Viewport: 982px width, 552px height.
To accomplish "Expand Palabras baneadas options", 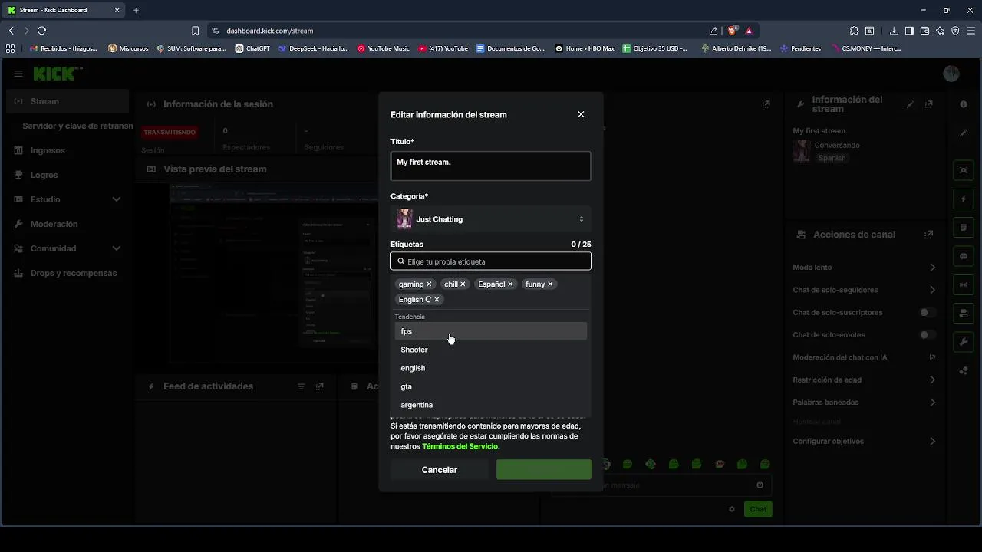I will tap(932, 402).
